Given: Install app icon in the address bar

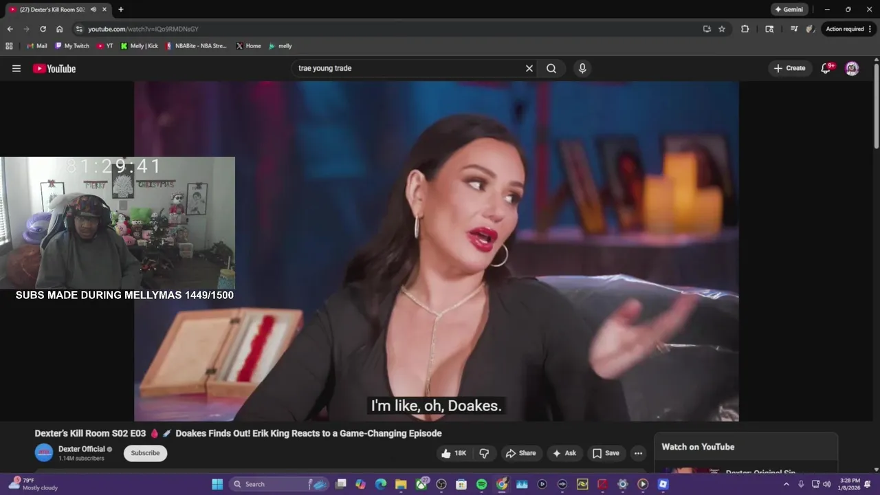Looking at the screenshot, I should click(x=707, y=29).
